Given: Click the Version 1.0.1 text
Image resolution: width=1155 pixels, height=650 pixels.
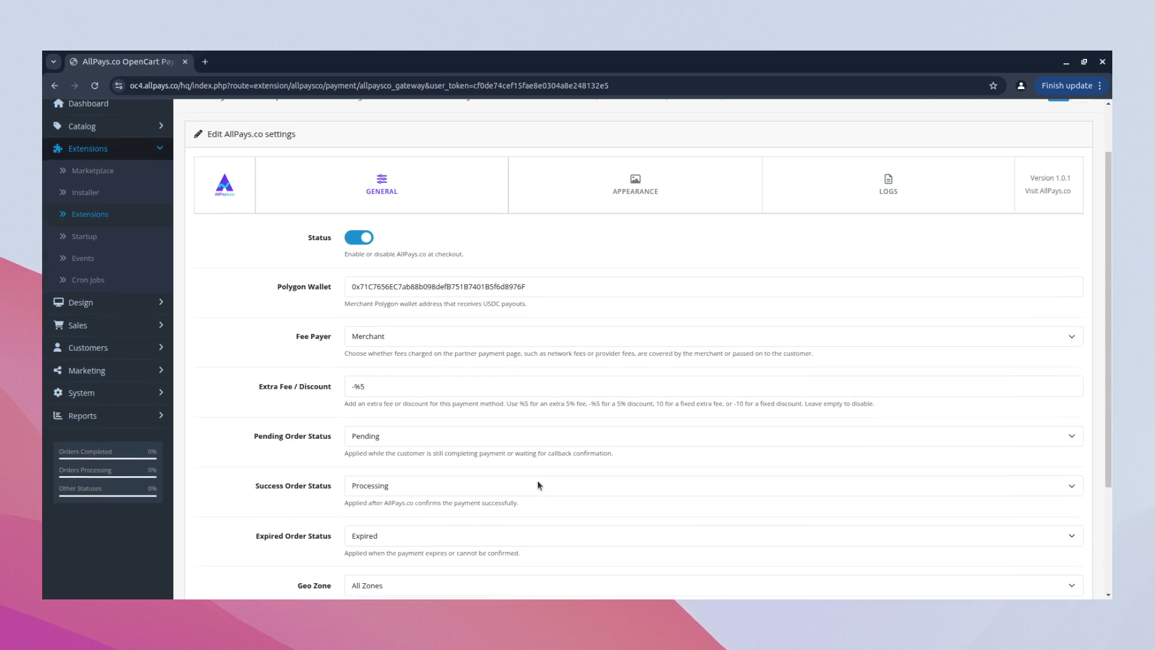Looking at the screenshot, I should pyautogui.click(x=1050, y=178).
